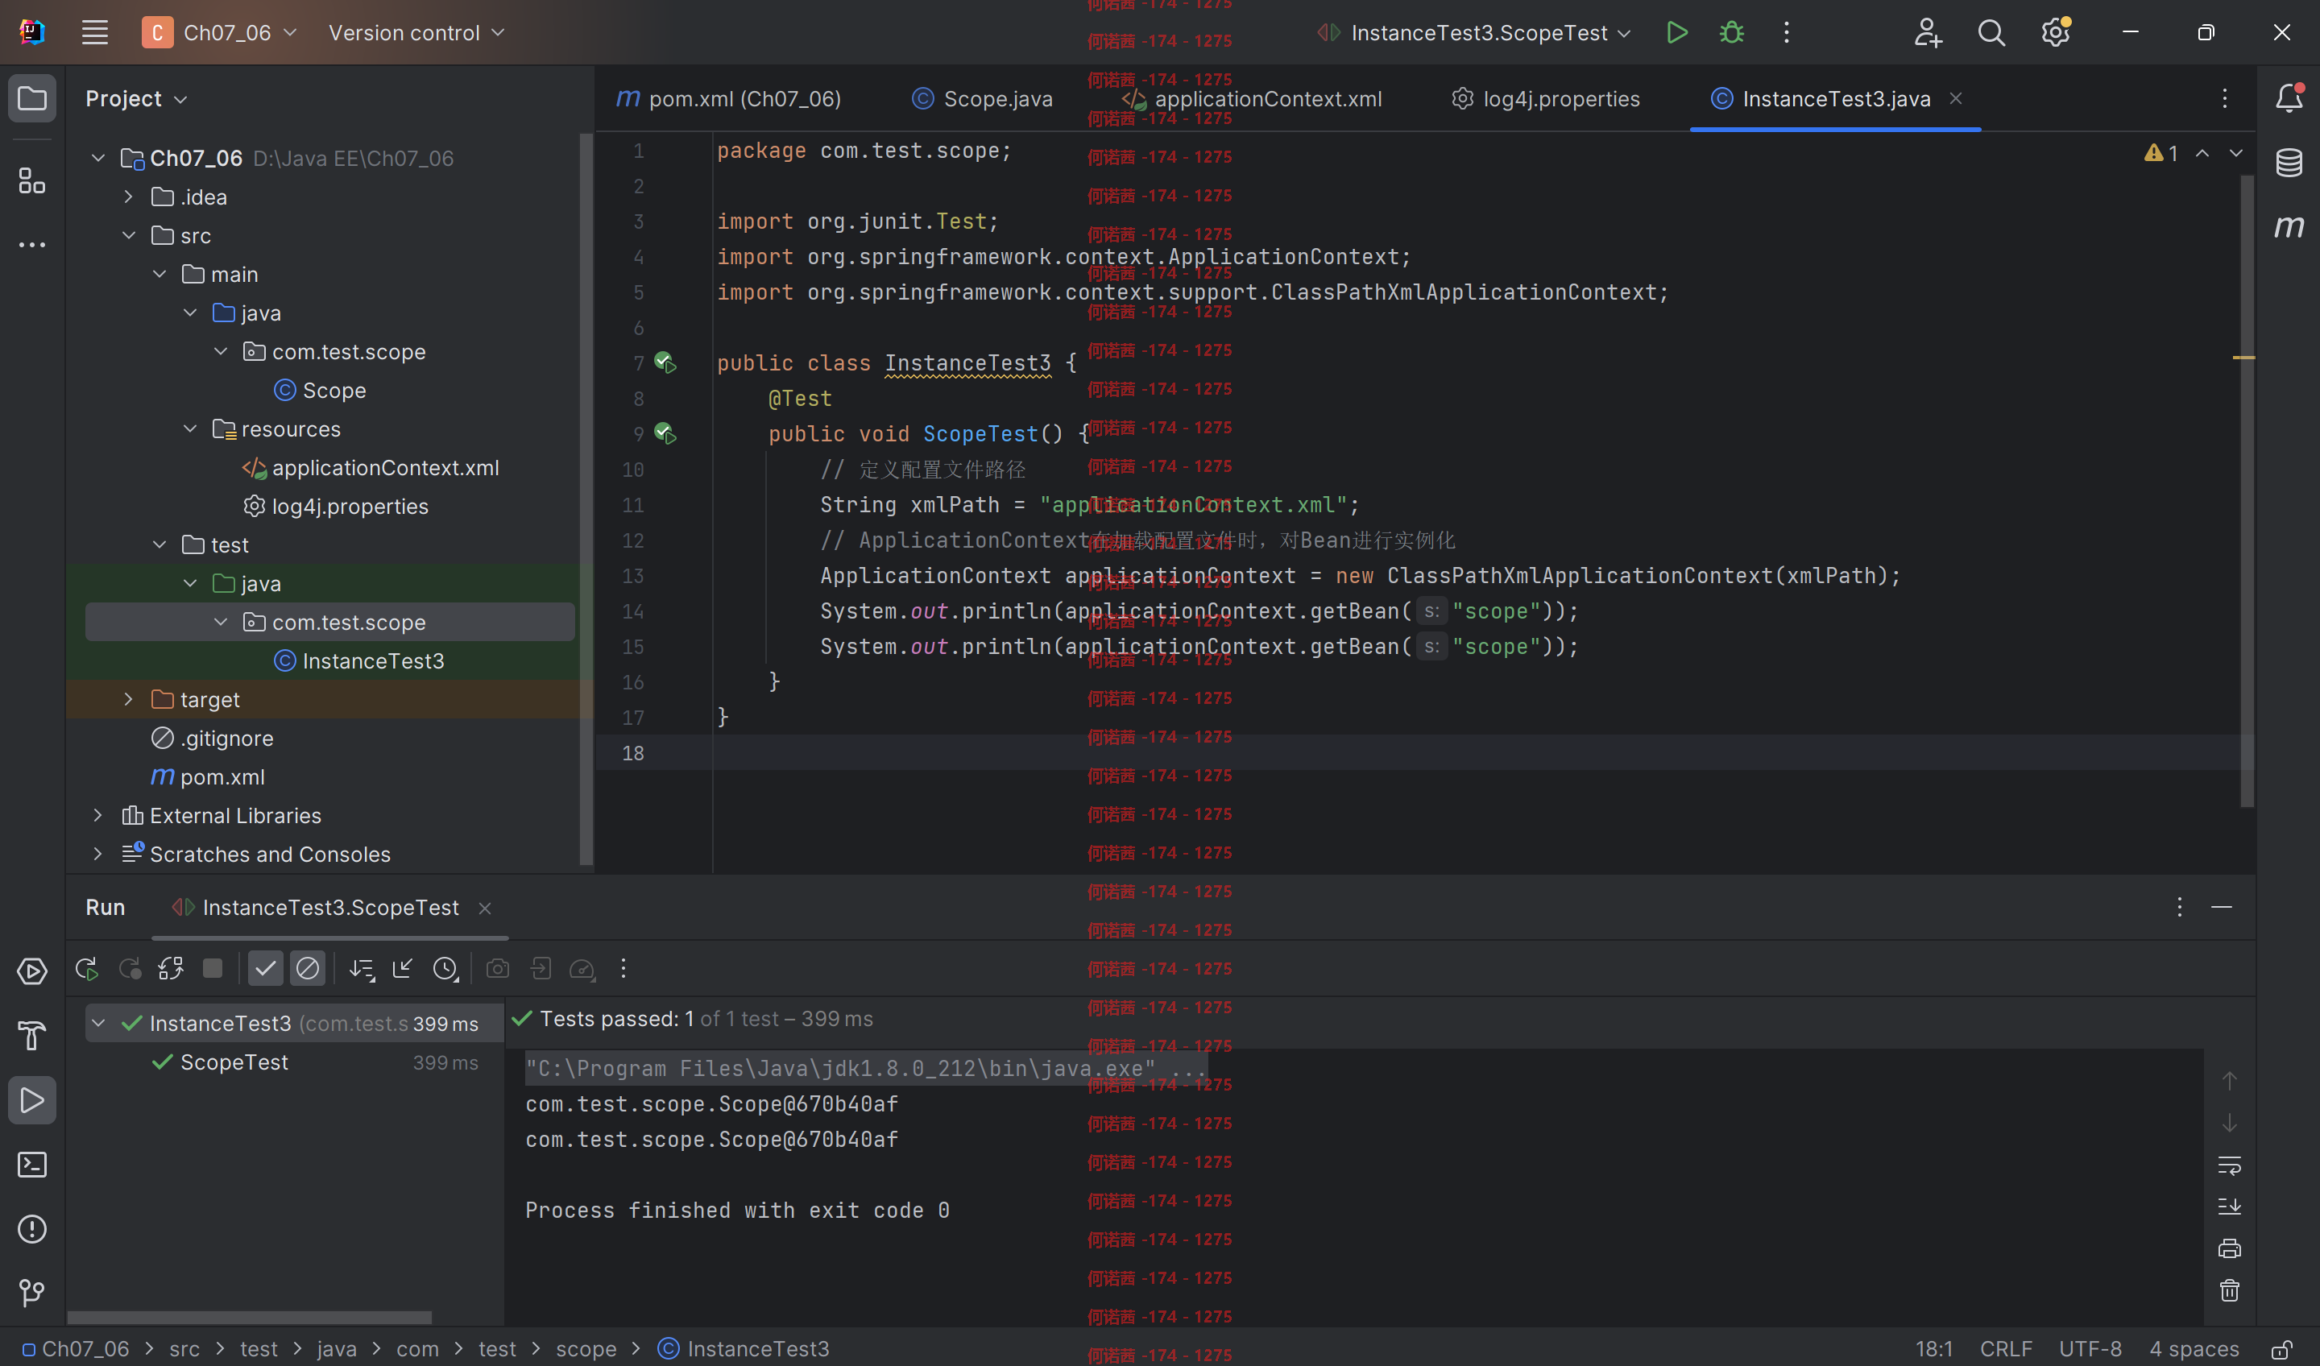Open the Code With Me add-user icon
The width and height of the screenshot is (2320, 1366).
1928,33
